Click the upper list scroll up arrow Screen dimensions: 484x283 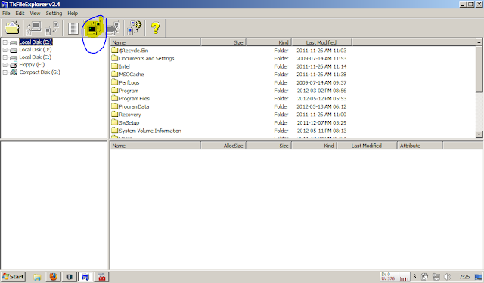coord(479,42)
